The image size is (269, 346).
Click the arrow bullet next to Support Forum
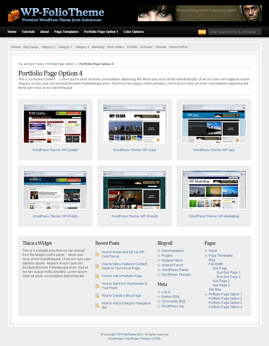coord(159,265)
